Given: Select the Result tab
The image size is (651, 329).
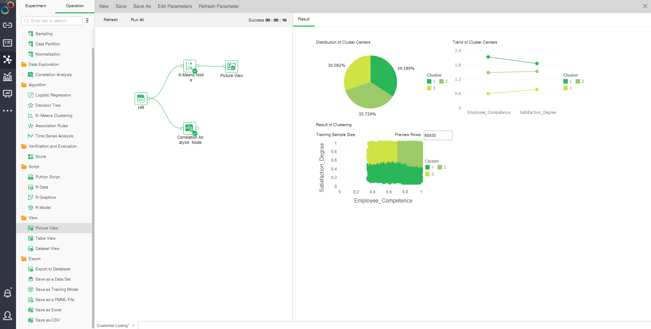Looking at the screenshot, I should point(304,19).
